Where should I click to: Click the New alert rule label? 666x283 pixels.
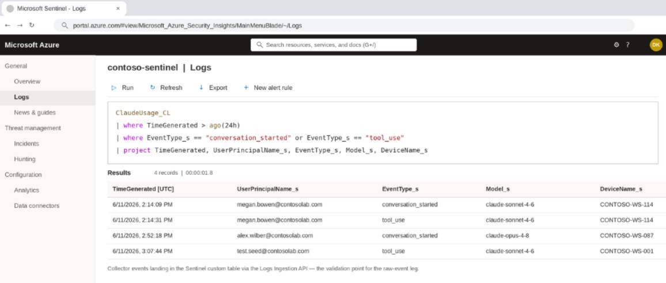click(x=273, y=88)
